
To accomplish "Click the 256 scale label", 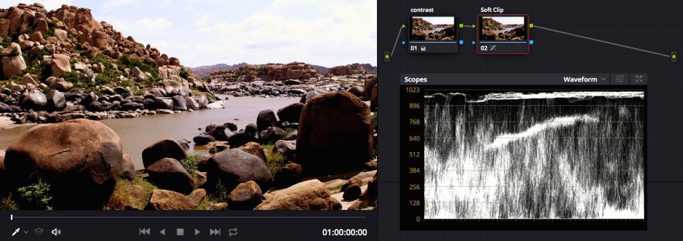I will [x=414, y=187].
